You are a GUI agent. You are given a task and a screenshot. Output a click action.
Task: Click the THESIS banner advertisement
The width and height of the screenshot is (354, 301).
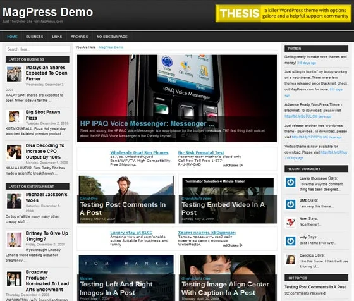pyautogui.click(x=283, y=13)
